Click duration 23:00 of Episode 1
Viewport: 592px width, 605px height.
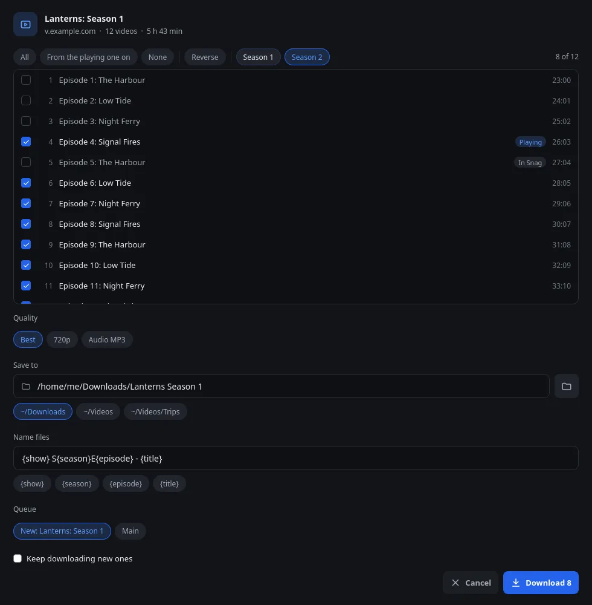click(561, 80)
